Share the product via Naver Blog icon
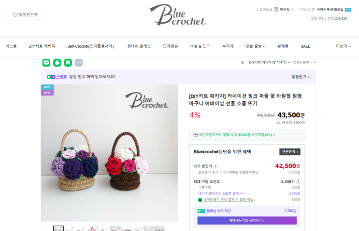This screenshot has height=231, width=359. (x=46, y=63)
